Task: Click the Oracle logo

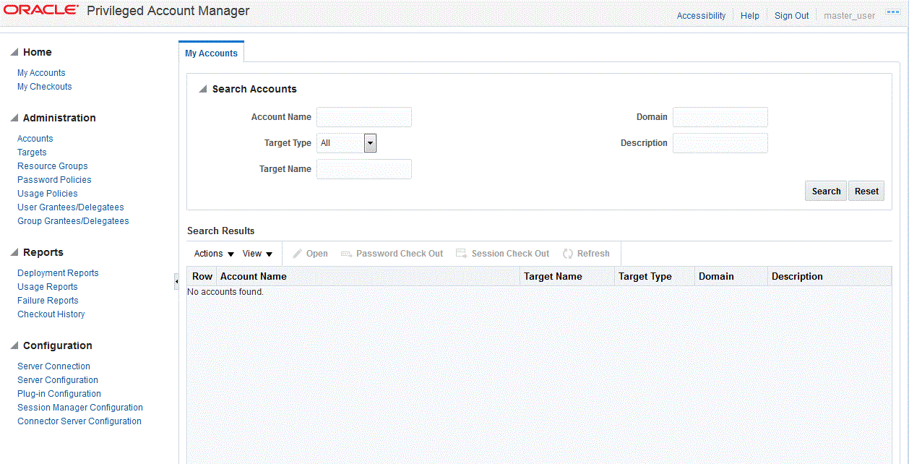Action: [41, 10]
